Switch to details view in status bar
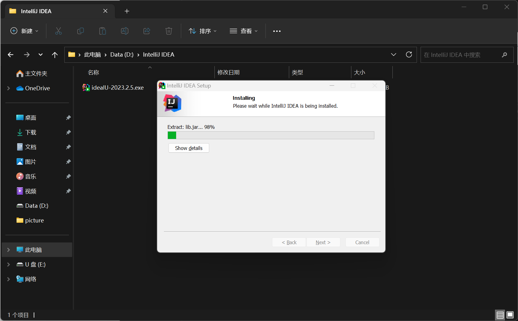 coord(500,315)
